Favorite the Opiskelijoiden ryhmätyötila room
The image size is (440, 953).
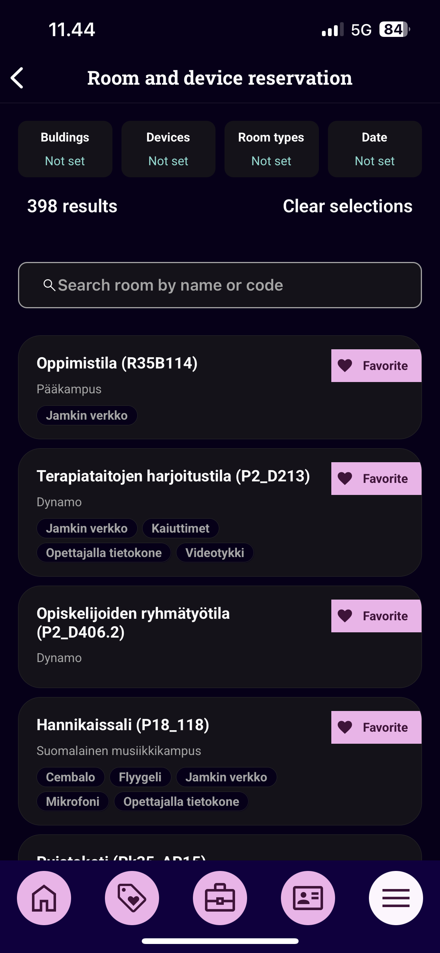pyautogui.click(x=376, y=616)
